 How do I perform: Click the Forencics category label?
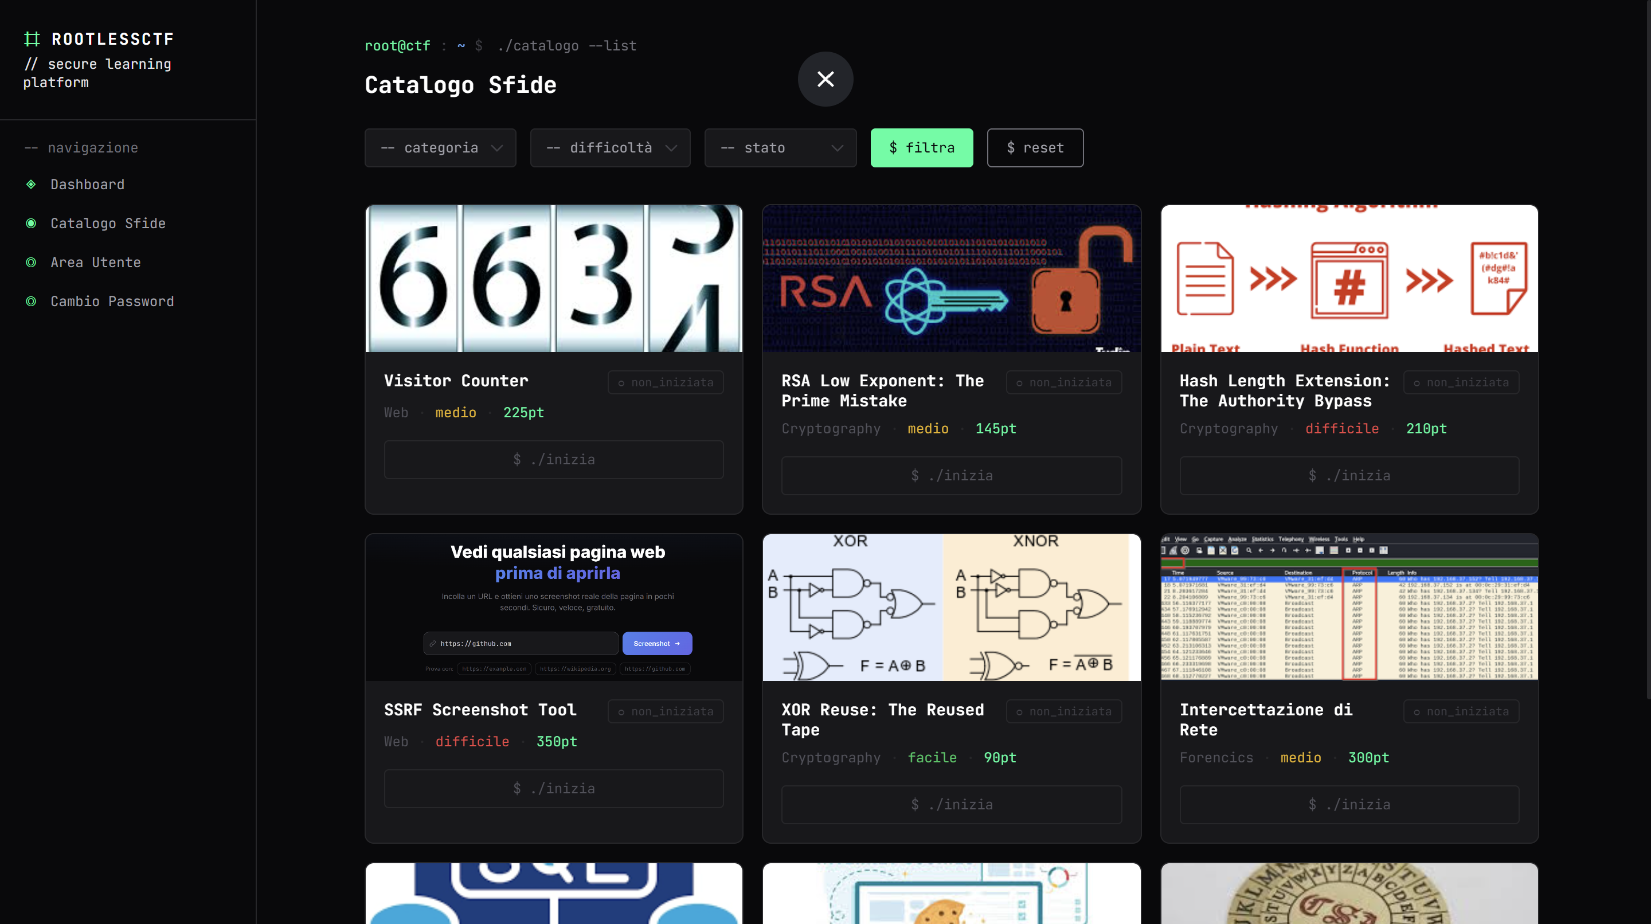[1216, 758]
